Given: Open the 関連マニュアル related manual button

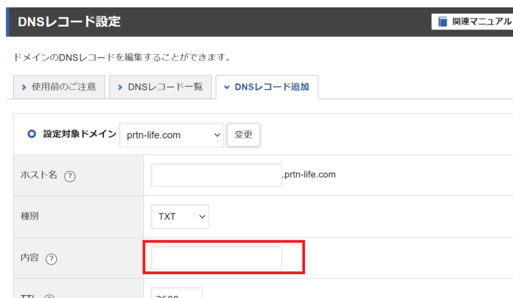Looking at the screenshot, I should coord(472,22).
